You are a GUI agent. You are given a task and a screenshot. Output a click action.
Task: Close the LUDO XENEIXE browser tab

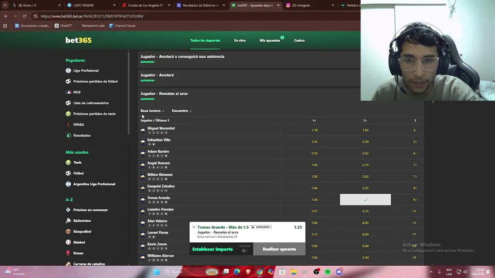[114, 5]
